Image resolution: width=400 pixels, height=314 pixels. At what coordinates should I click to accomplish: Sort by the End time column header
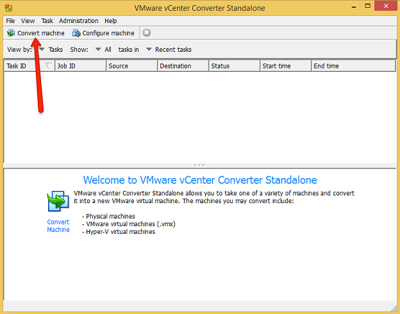(x=354, y=66)
